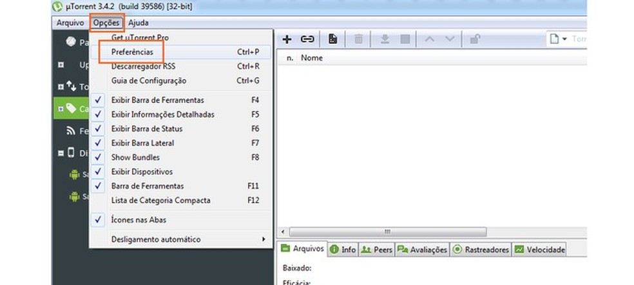Select the Torrents up-down arrows sidebar icon
This screenshot has height=285, width=634.
point(71,86)
